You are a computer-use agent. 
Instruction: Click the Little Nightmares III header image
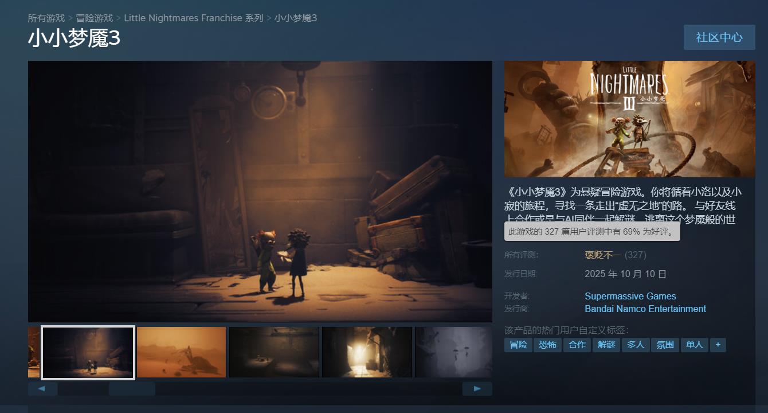629,119
